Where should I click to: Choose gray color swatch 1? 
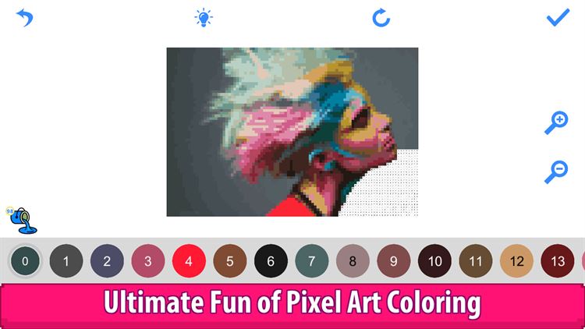[66, 260]
